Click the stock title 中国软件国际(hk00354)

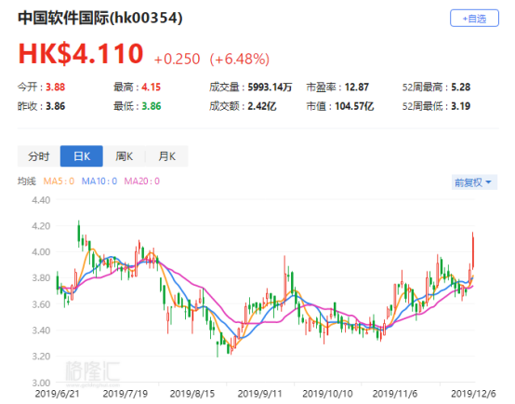[x=100, y=18]
